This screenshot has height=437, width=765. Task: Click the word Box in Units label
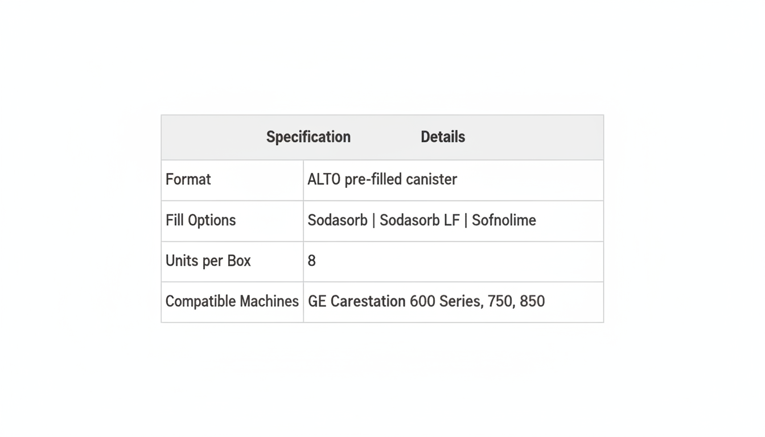(x=239, y=261)
